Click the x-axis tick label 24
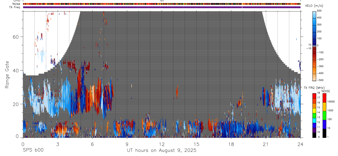The image size is (338, 156). tap(300, 144)
